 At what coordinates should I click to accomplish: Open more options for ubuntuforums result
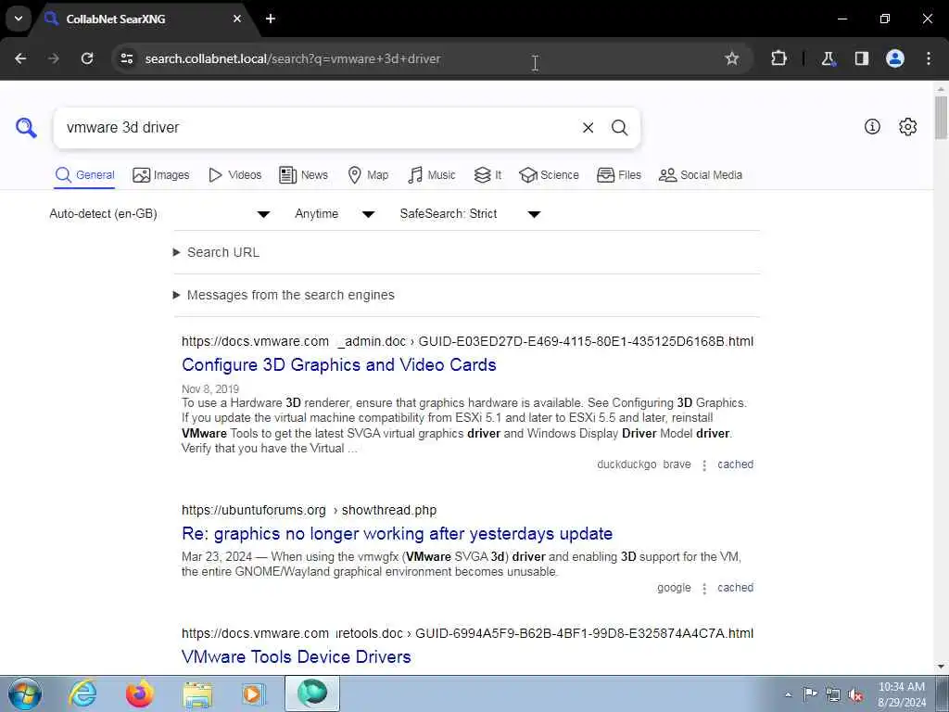coord(704,589)
